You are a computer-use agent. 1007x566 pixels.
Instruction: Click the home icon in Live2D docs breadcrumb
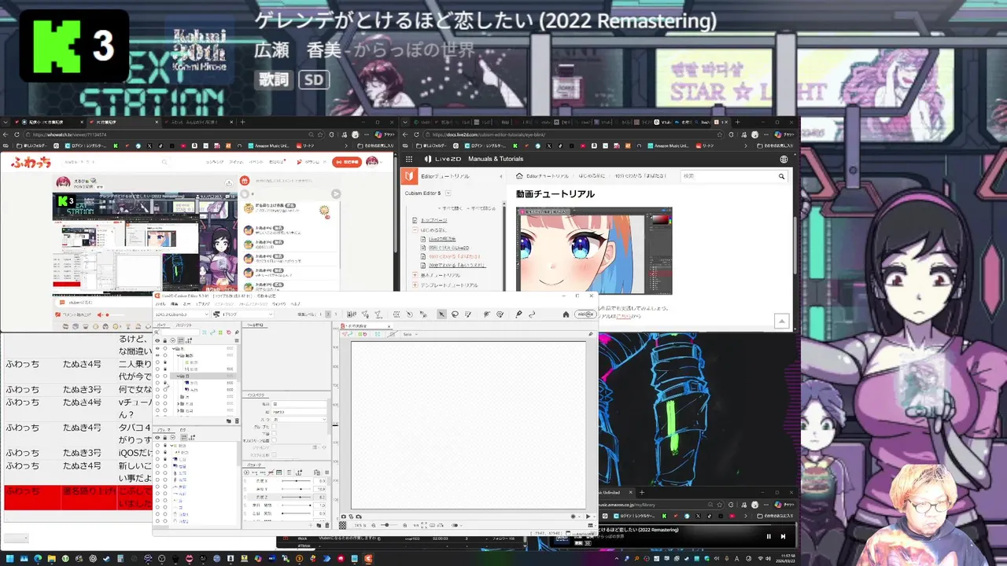pos(519,176)
